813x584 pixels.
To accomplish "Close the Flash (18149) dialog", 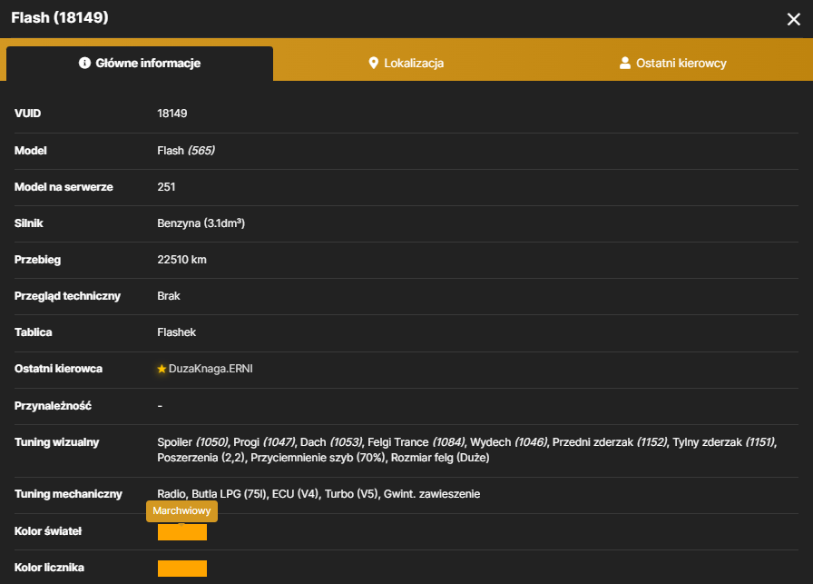I will coord(793,19).
